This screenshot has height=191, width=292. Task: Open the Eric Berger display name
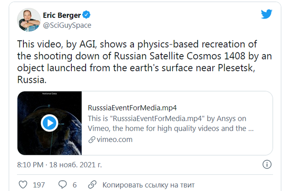pyautogui.click(x=62, y=15)
